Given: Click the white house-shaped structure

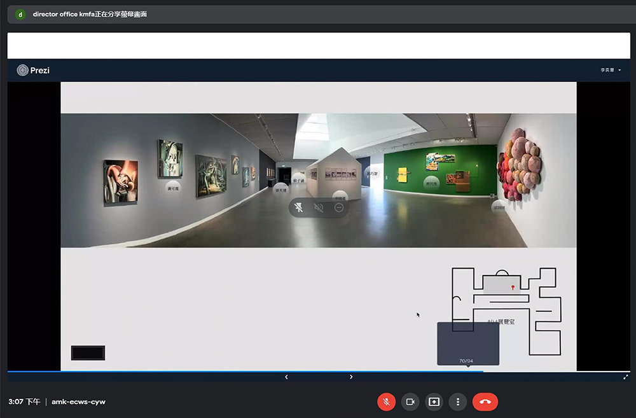Looking at the screenshot, I should pyautogui.click(x=335, y=174).
